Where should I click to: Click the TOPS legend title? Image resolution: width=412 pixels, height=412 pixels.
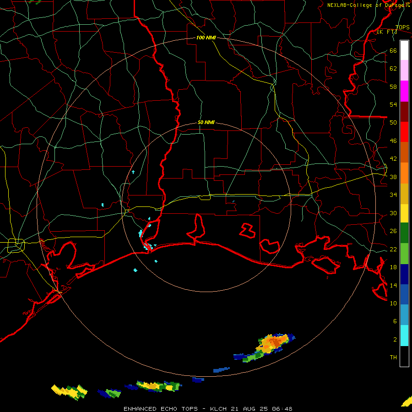coord(402,27)
